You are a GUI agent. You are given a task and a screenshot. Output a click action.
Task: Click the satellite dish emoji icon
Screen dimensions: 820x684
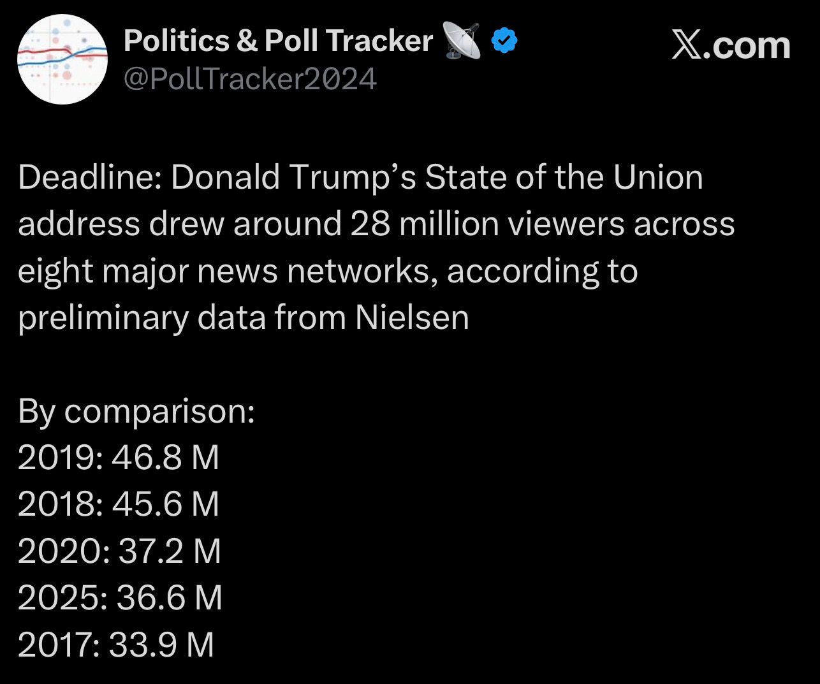[462, 41]
